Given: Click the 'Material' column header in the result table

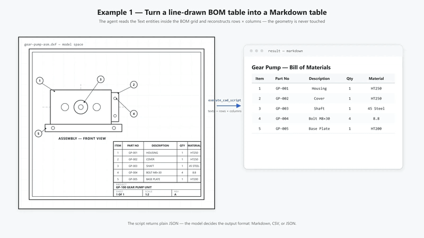Looking at the screenshot, I should point(376,78).
